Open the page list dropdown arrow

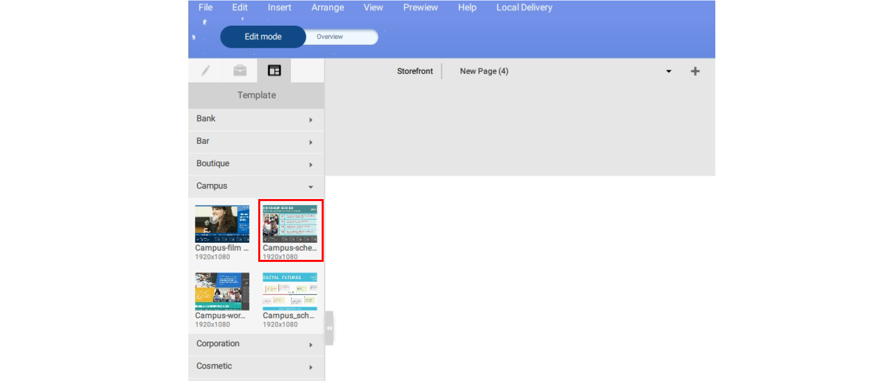[x=669, y=71]
